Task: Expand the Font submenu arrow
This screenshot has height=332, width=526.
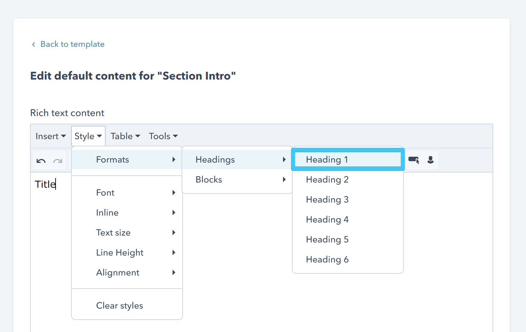Action: pos(174,193)
